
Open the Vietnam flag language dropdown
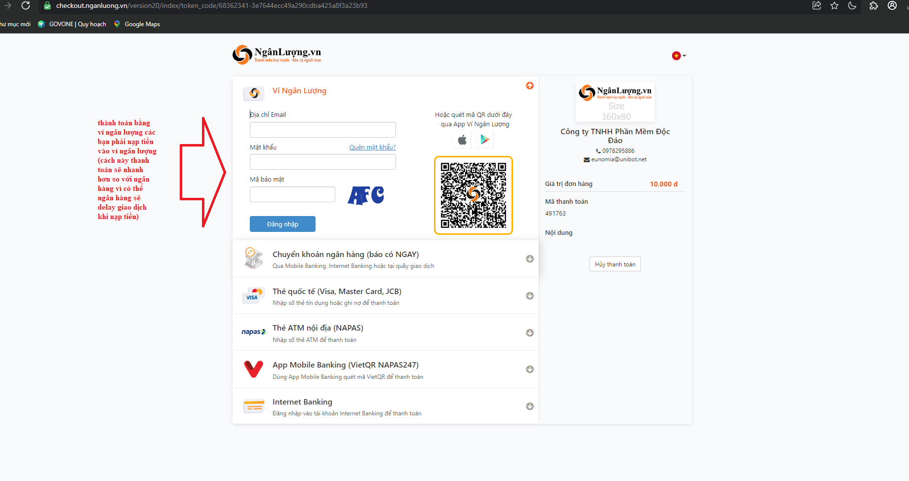[x=679, y=56]
